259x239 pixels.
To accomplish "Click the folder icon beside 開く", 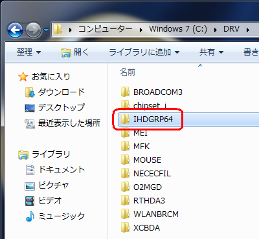I will click(66, 52).
